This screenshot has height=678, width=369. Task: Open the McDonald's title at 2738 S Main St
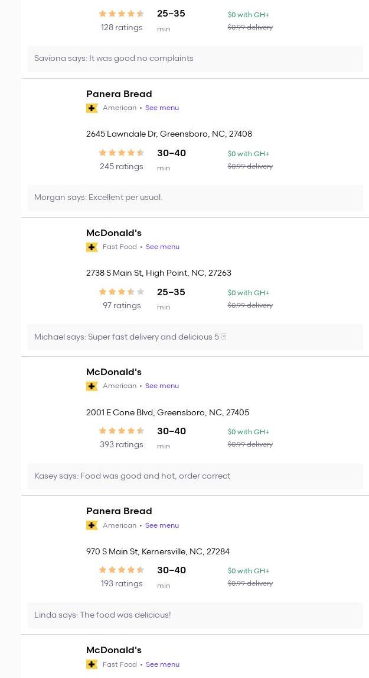113,233
